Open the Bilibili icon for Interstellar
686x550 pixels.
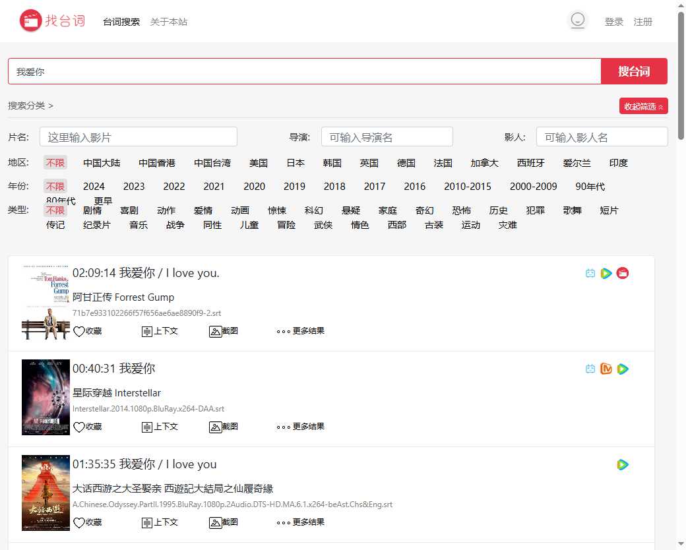point(590,369)
